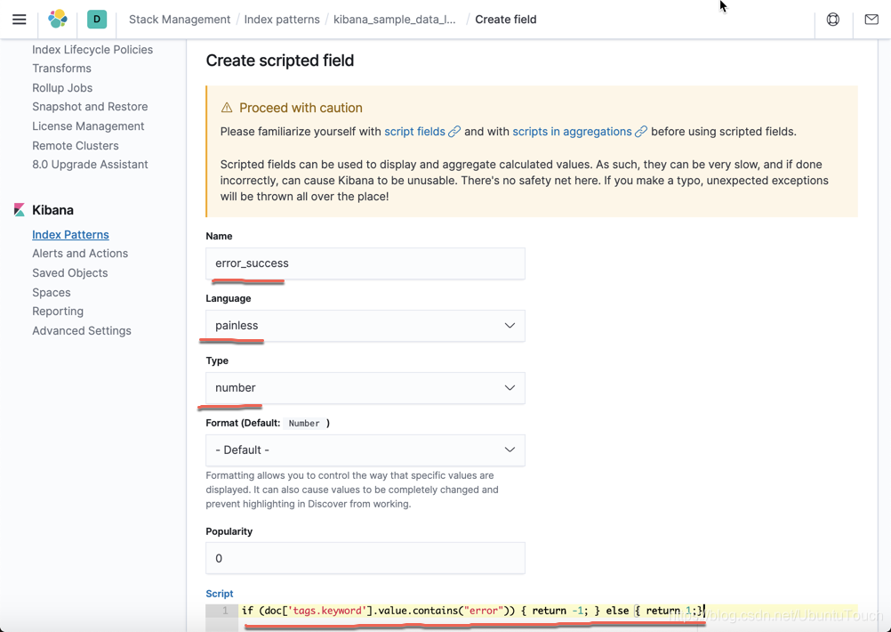891x632 pixels.
Task: Click the Name field with error_success
Action: click(365, 263)
